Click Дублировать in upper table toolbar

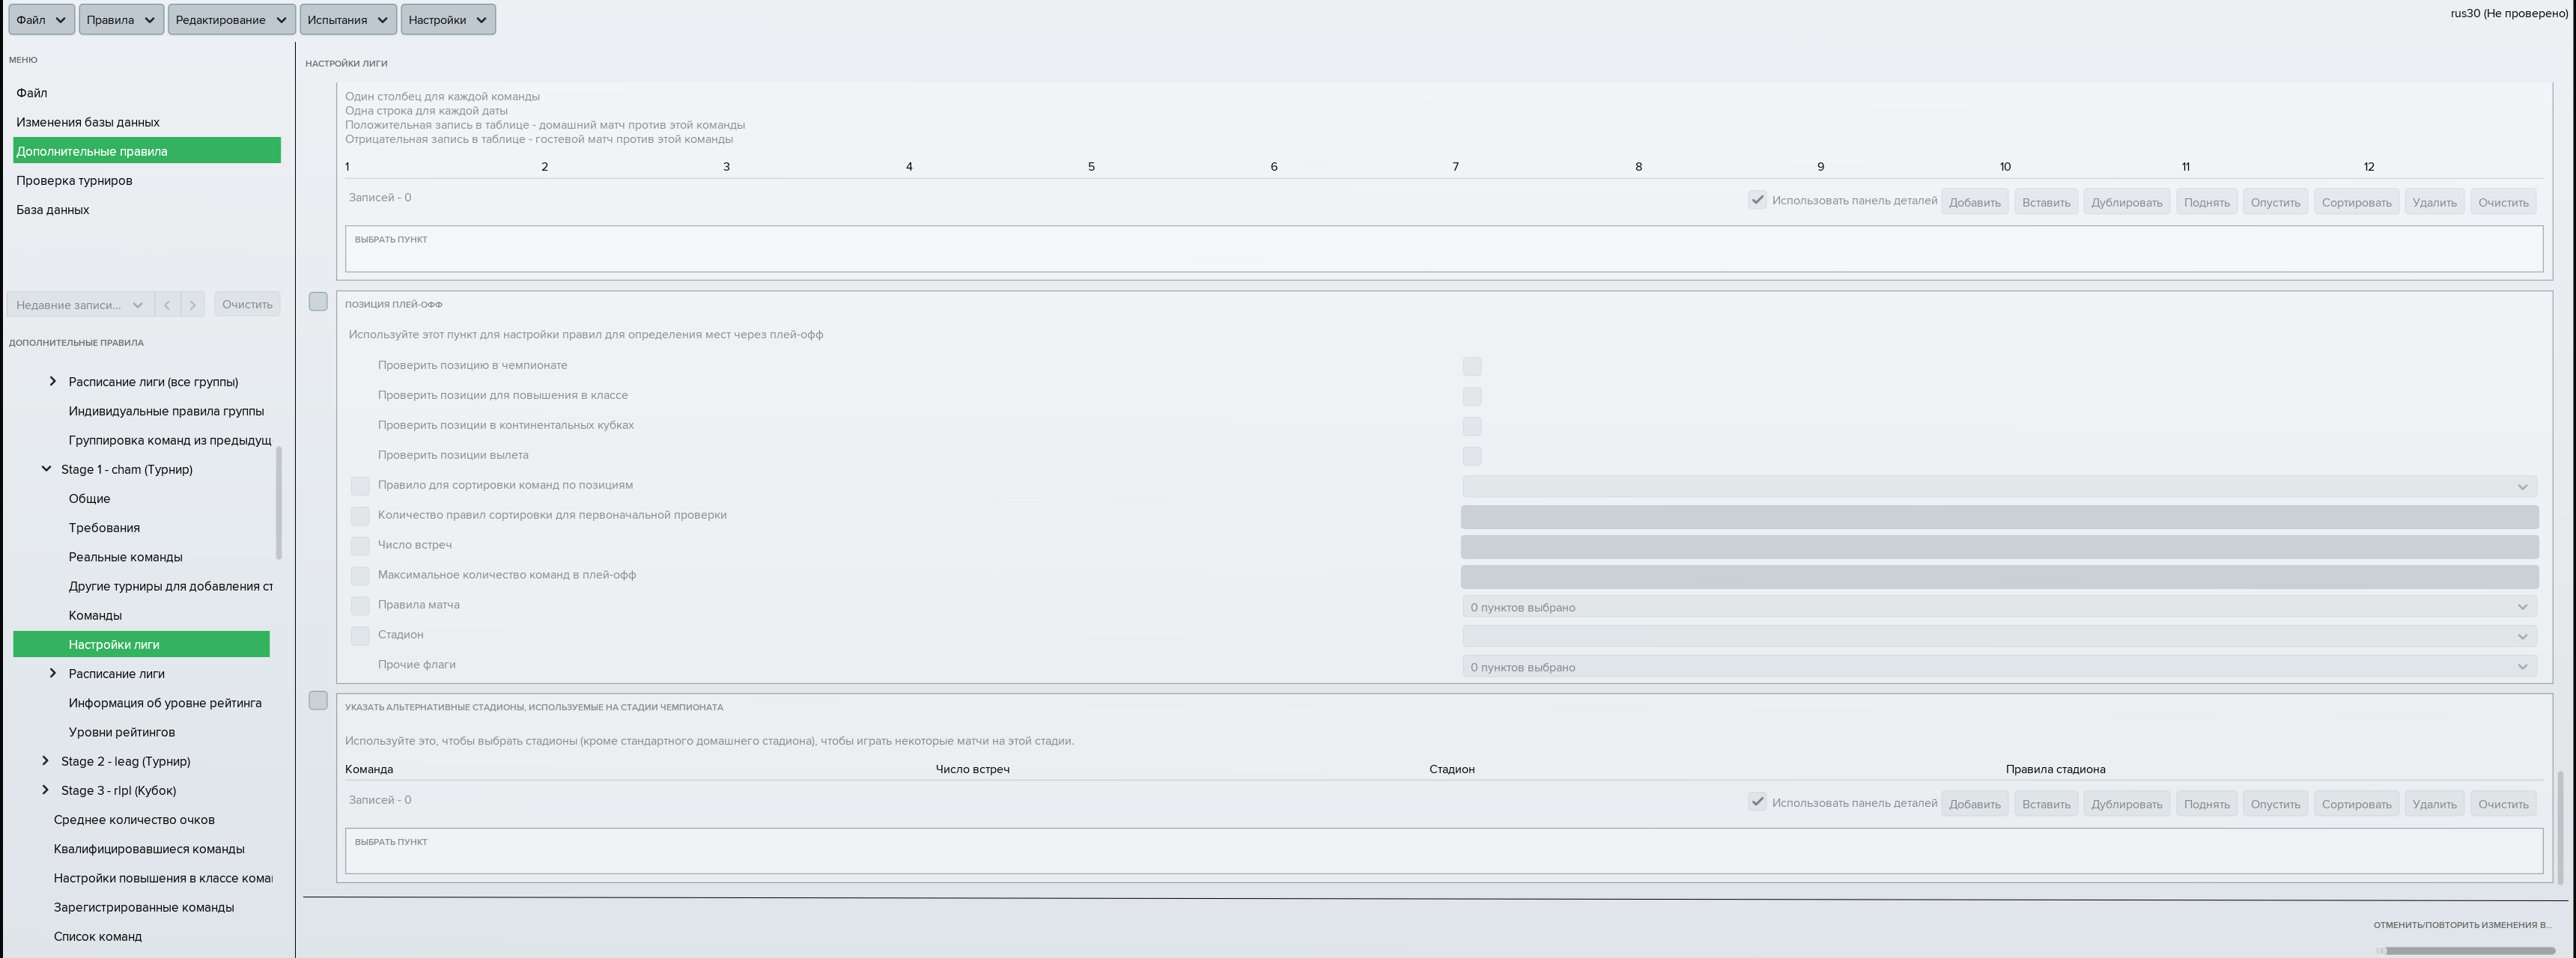pos(2126,203)
